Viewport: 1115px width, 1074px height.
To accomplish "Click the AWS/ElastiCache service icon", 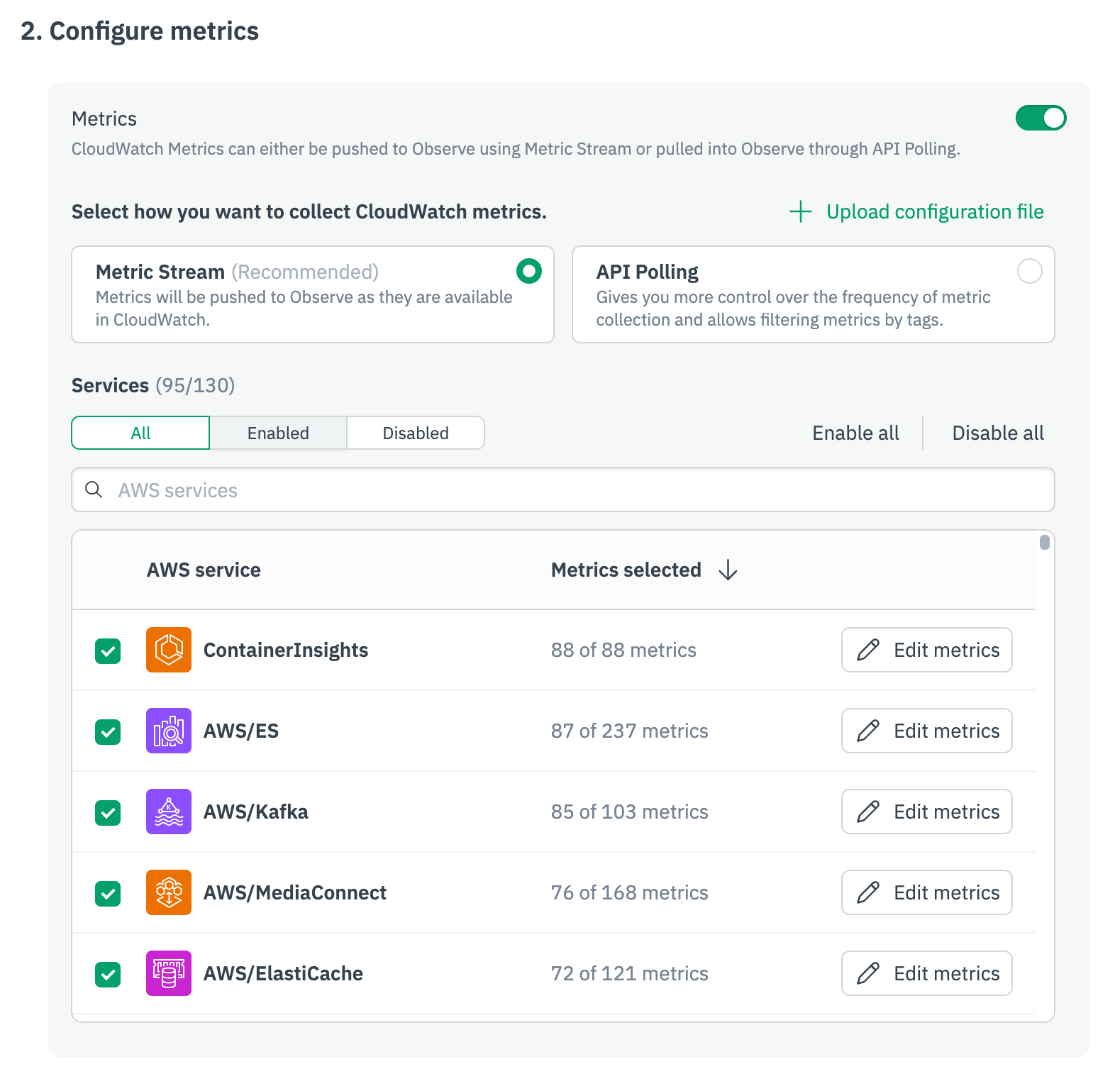I will pos(168,973).
